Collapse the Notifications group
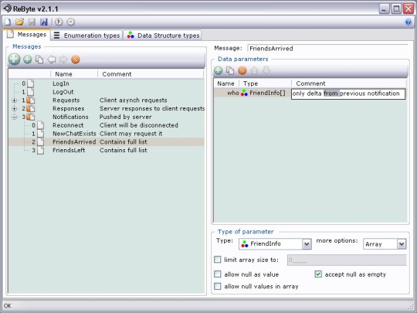The width and height of the screenshot is (417, 313). click(15, 117)
